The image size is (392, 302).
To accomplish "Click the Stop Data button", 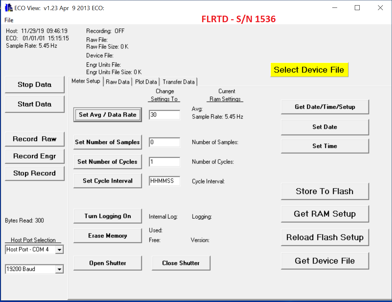I will point(35,85).
